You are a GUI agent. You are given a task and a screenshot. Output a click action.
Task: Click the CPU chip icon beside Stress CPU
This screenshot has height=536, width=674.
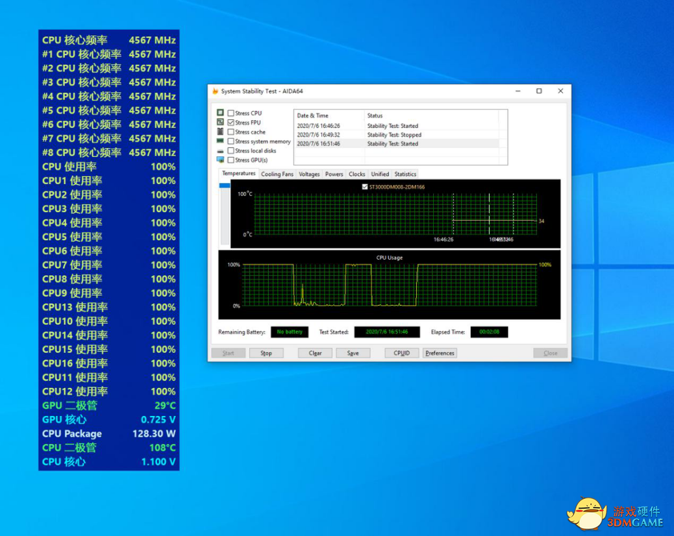click(220, 112)
